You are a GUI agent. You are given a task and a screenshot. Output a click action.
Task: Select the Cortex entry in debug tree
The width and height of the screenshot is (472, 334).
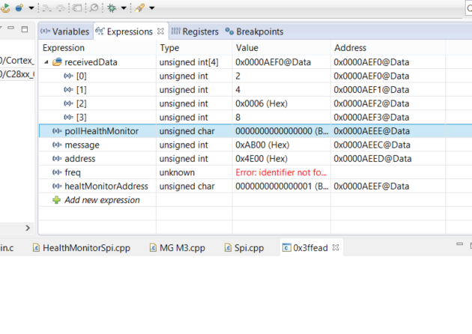pos(17,61)
